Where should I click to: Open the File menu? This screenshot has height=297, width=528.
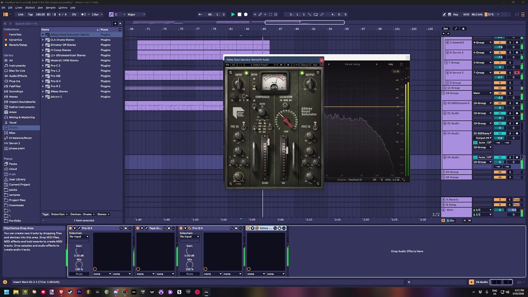[x=4, y=7]
